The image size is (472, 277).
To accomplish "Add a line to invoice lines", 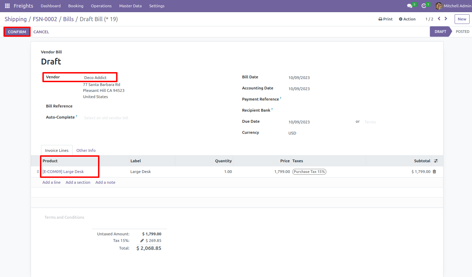I will pyautogui.click(x=51, y=182).
